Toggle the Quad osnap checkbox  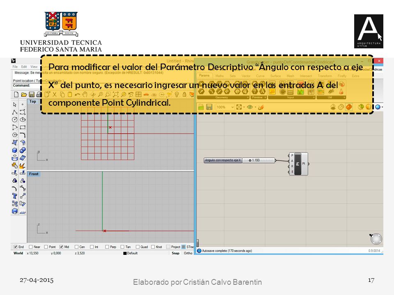tap(137, 247)
